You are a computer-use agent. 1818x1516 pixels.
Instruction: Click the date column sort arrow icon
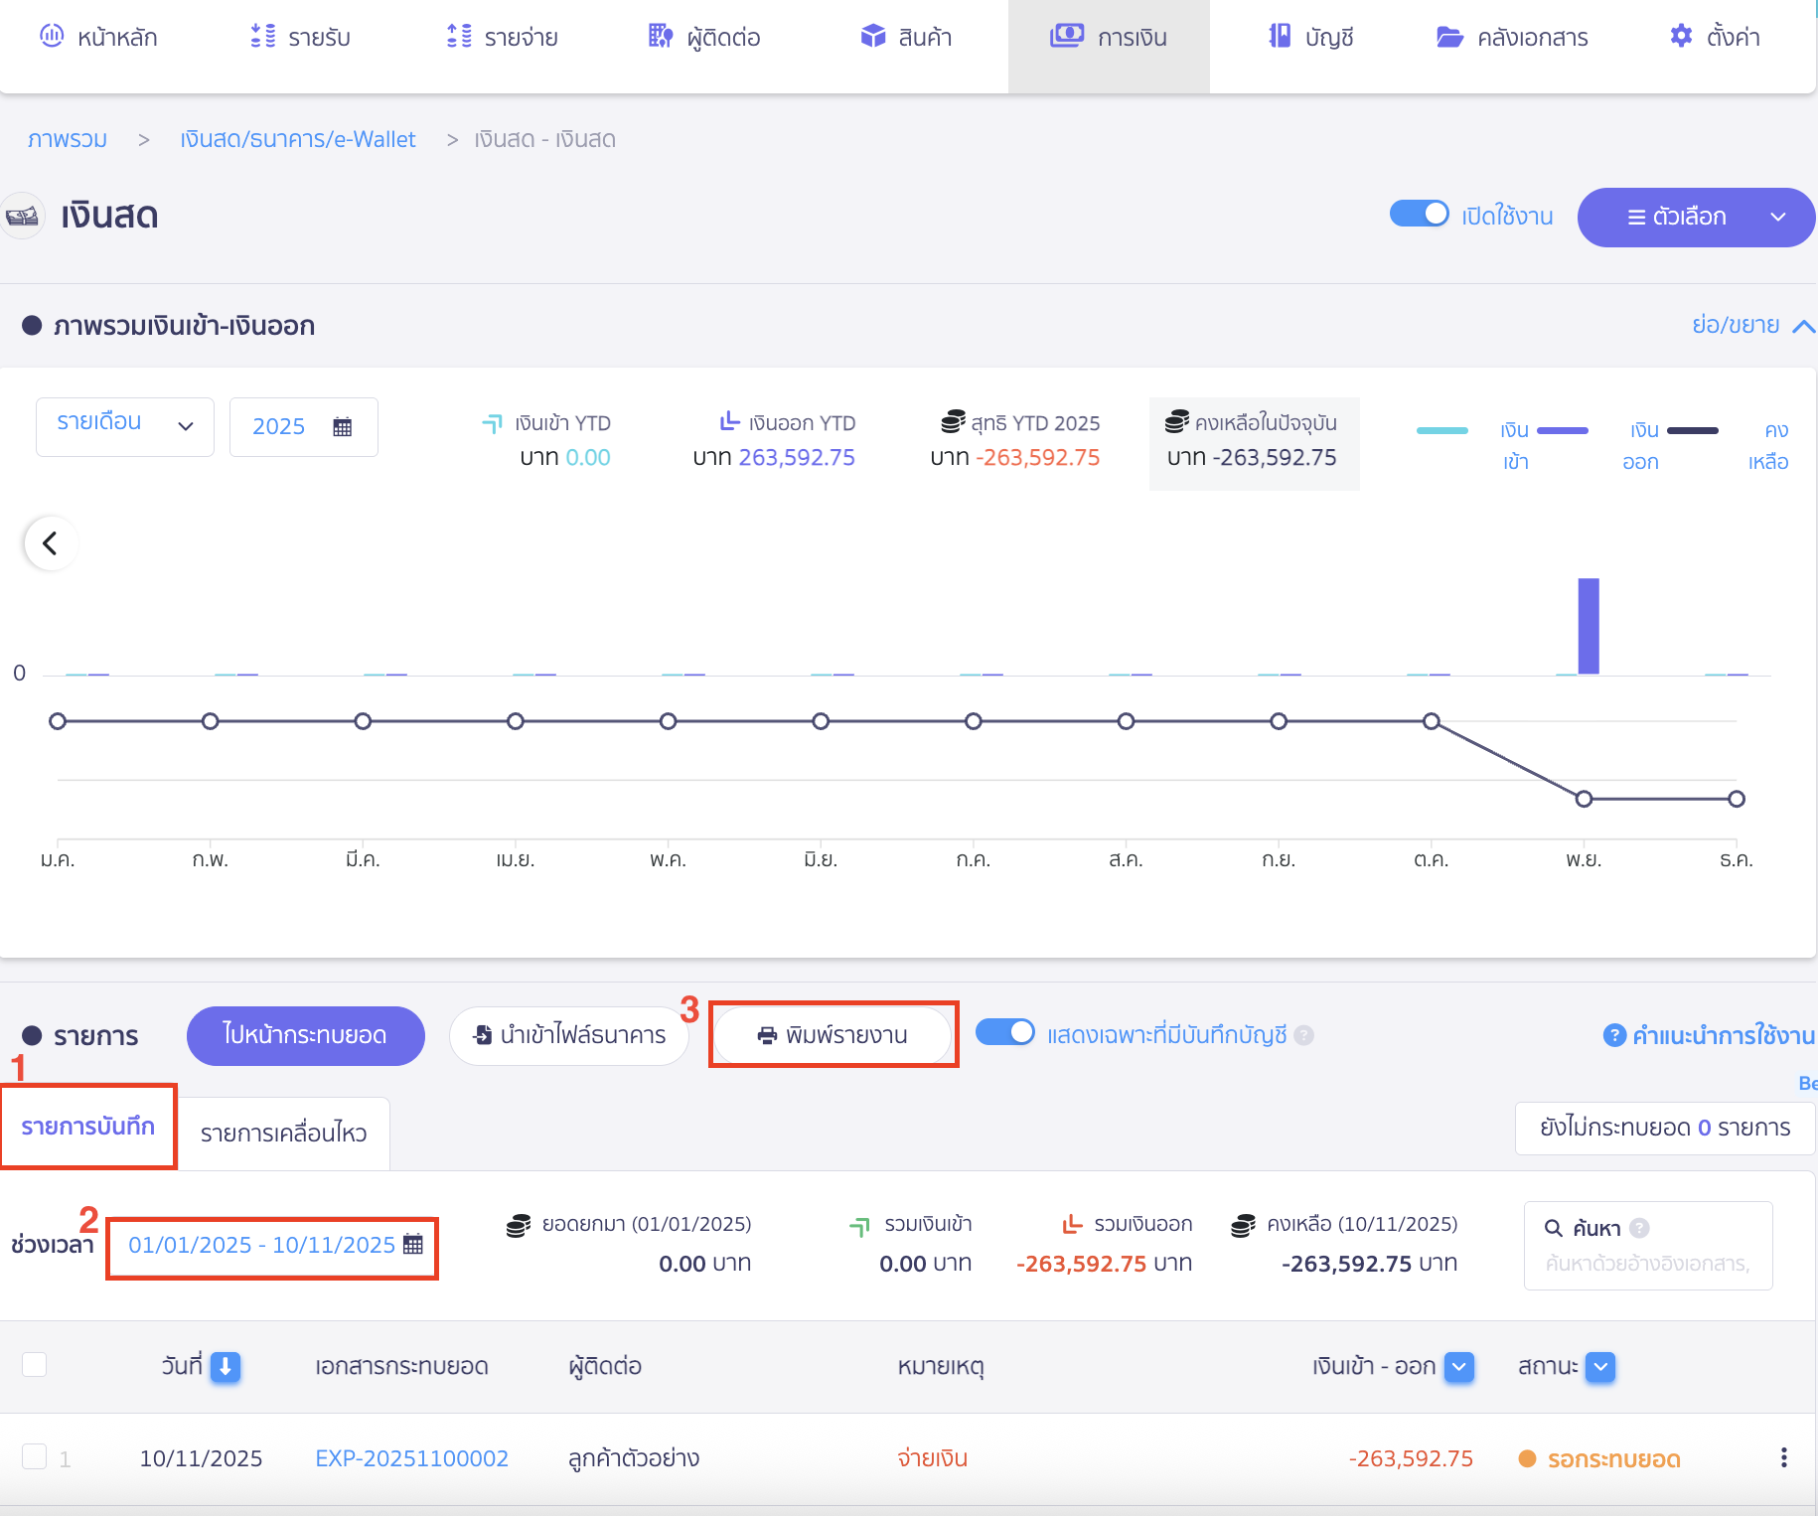tap(226, 1367)
